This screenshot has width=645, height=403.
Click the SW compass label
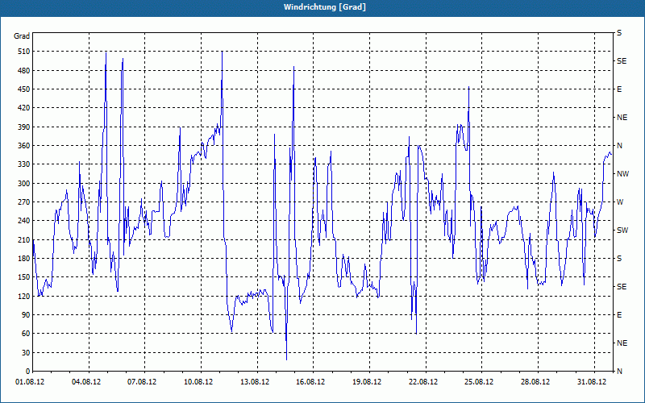tap(622, 231)
